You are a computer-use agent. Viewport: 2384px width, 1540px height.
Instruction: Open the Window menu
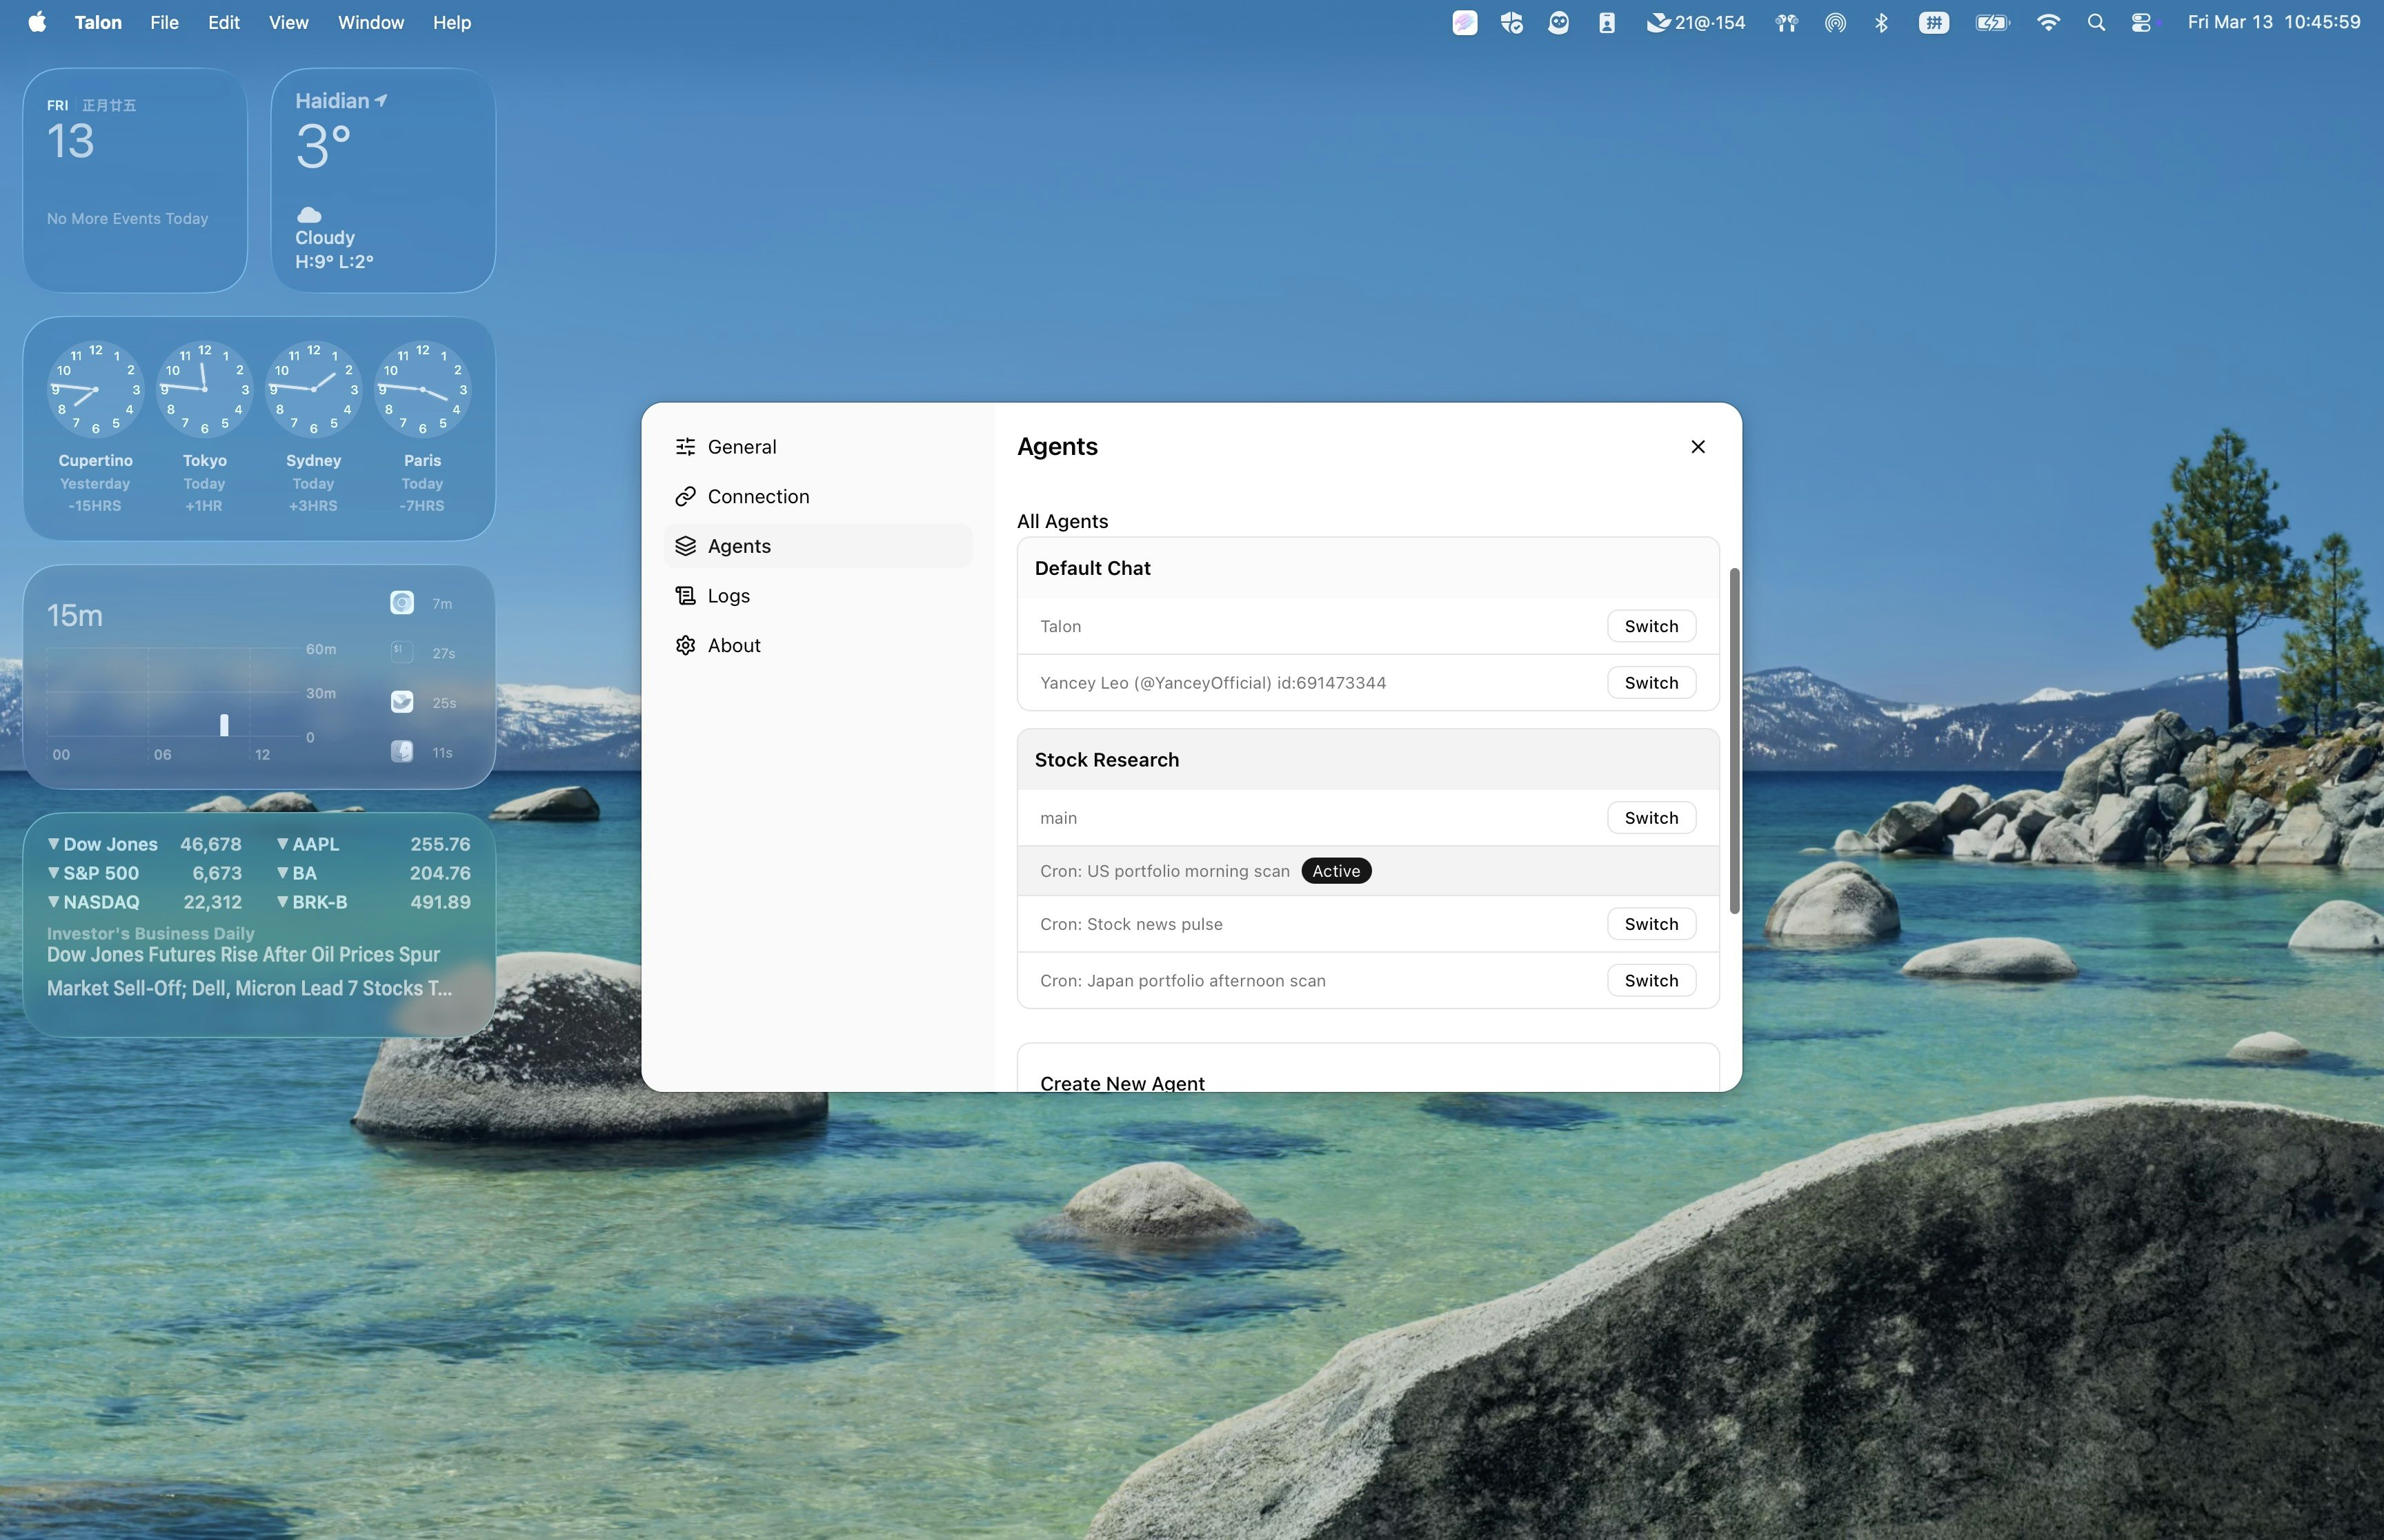[370, 22]
